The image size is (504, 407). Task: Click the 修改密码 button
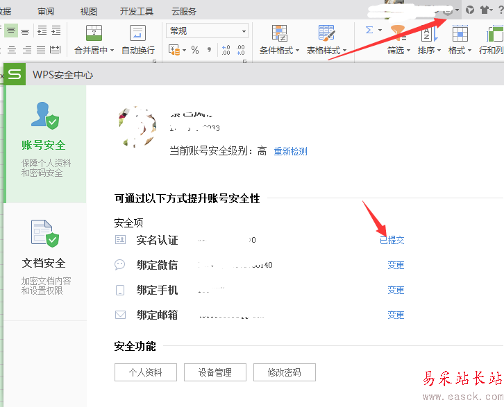coord(285,372)
